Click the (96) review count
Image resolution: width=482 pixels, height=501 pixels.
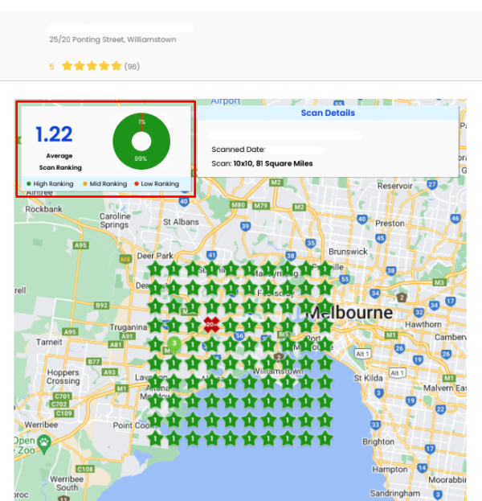pos(132,67)
